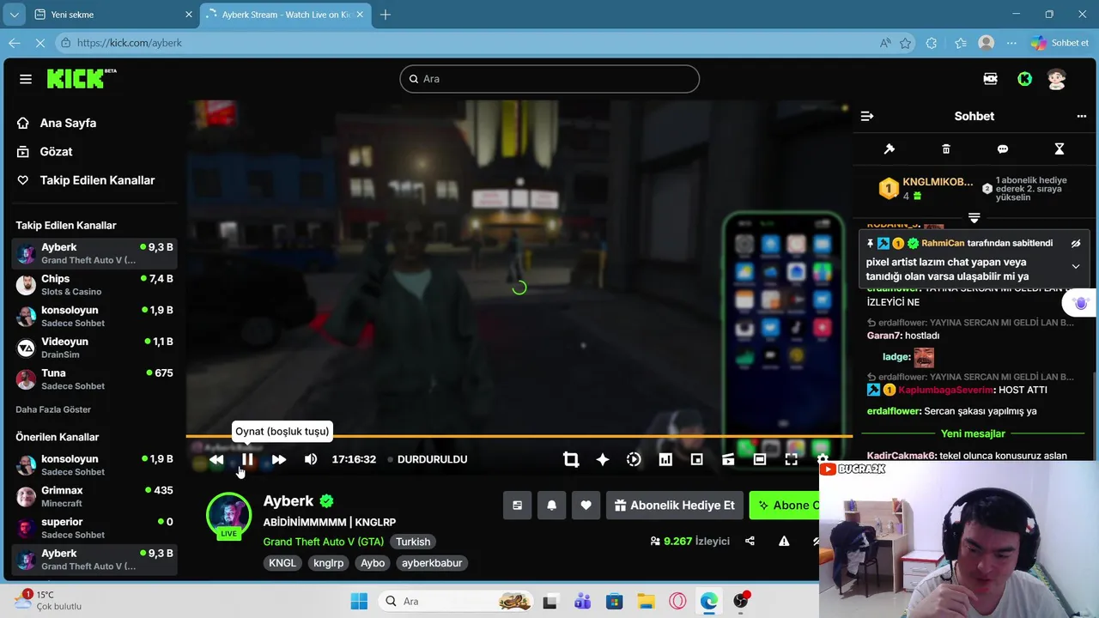Image resolution: width=1099 pixels, height=618 pixels.
Task: Go back in the browser
Action: tap(15, 43)
